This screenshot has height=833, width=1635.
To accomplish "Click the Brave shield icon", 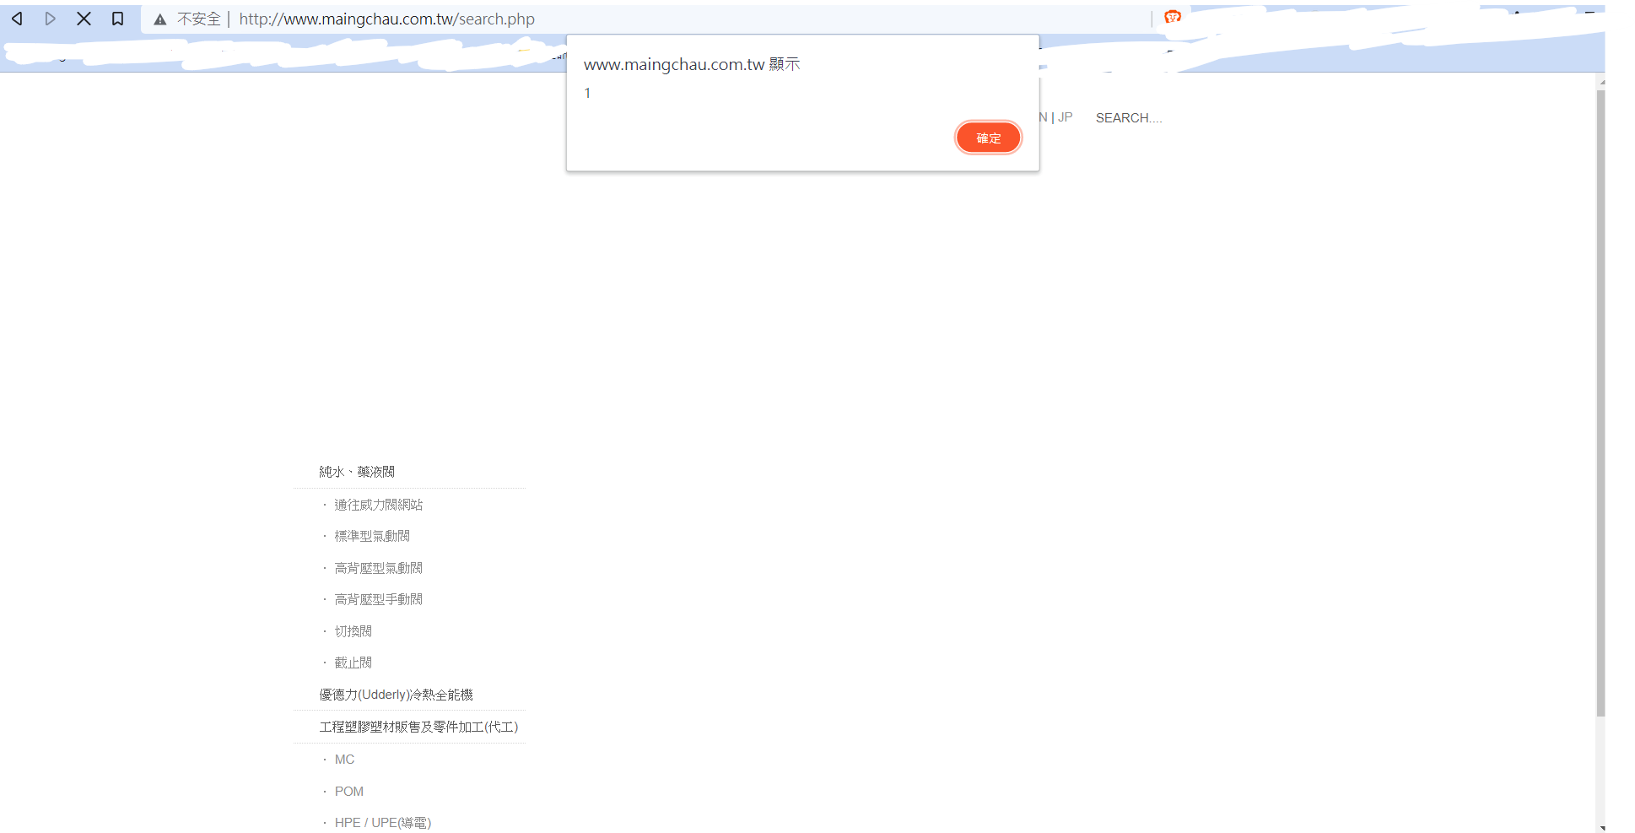I will pos(1173,17).
